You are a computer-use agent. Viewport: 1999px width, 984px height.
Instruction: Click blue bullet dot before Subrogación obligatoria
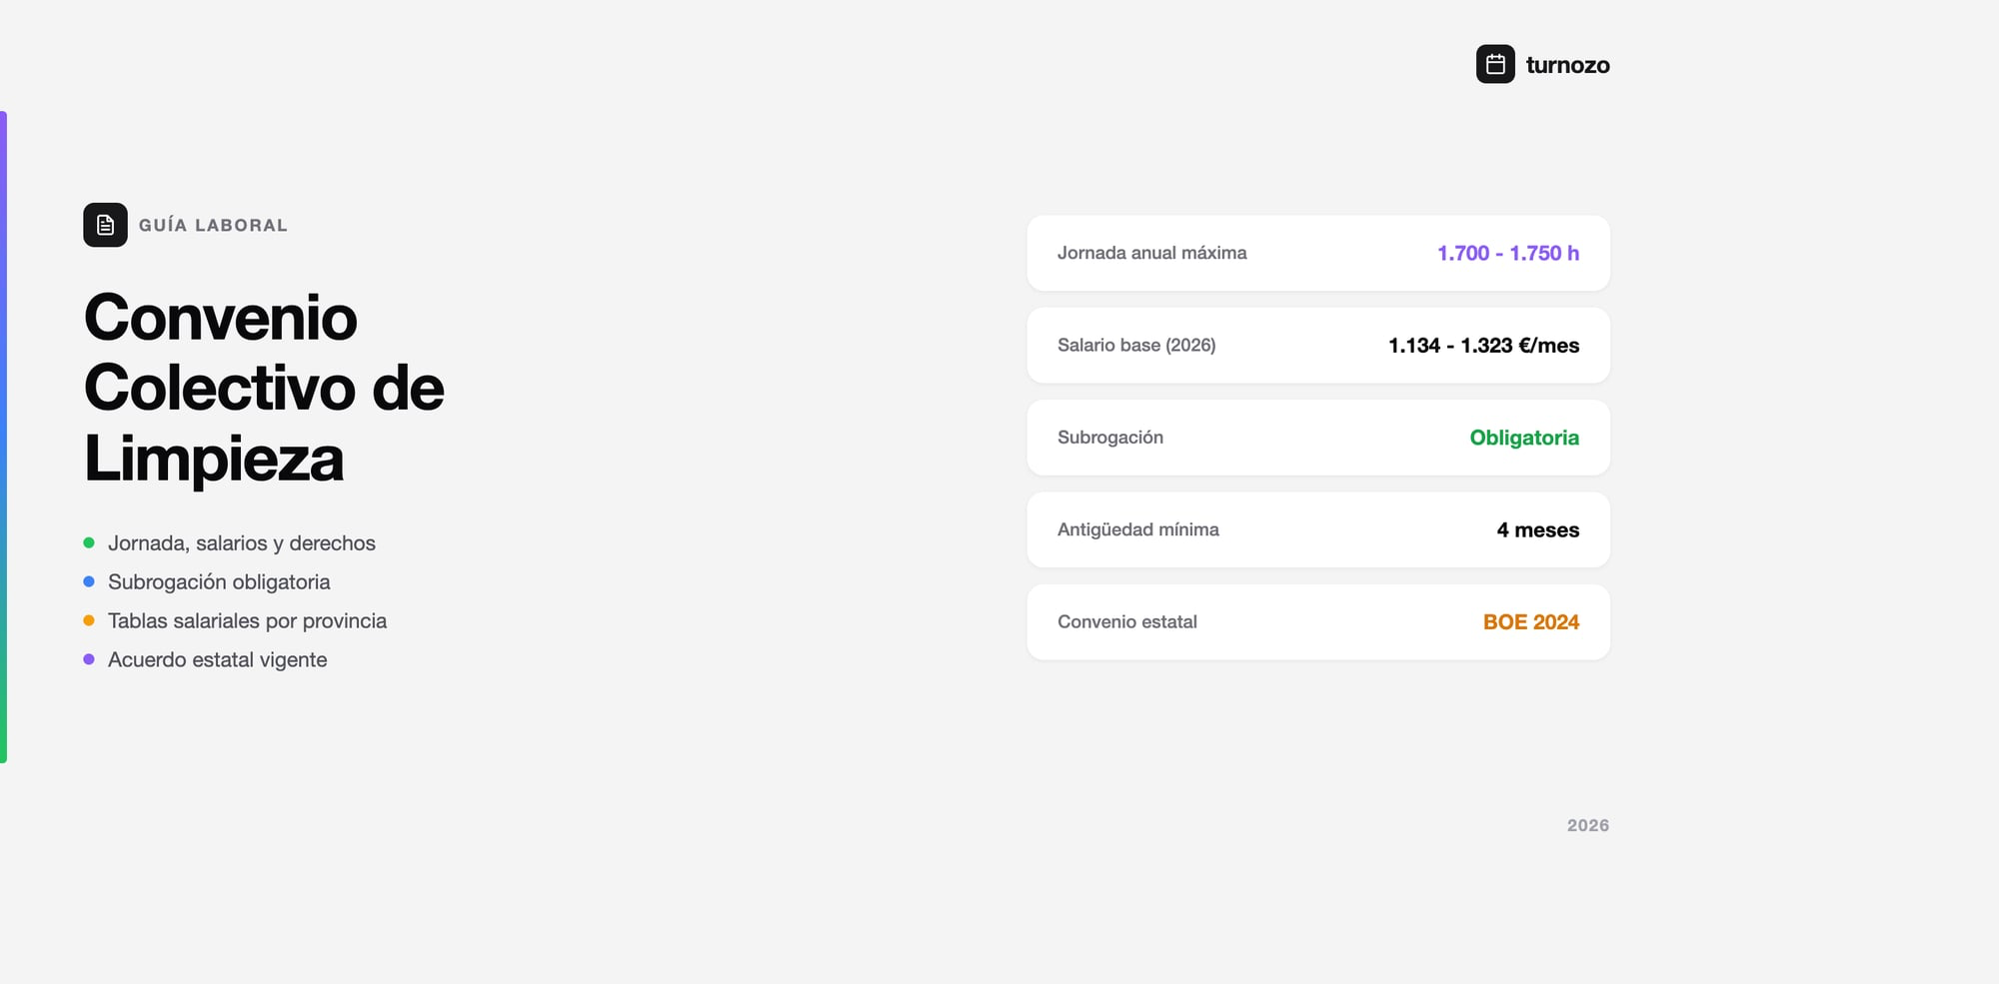point(89,581)
